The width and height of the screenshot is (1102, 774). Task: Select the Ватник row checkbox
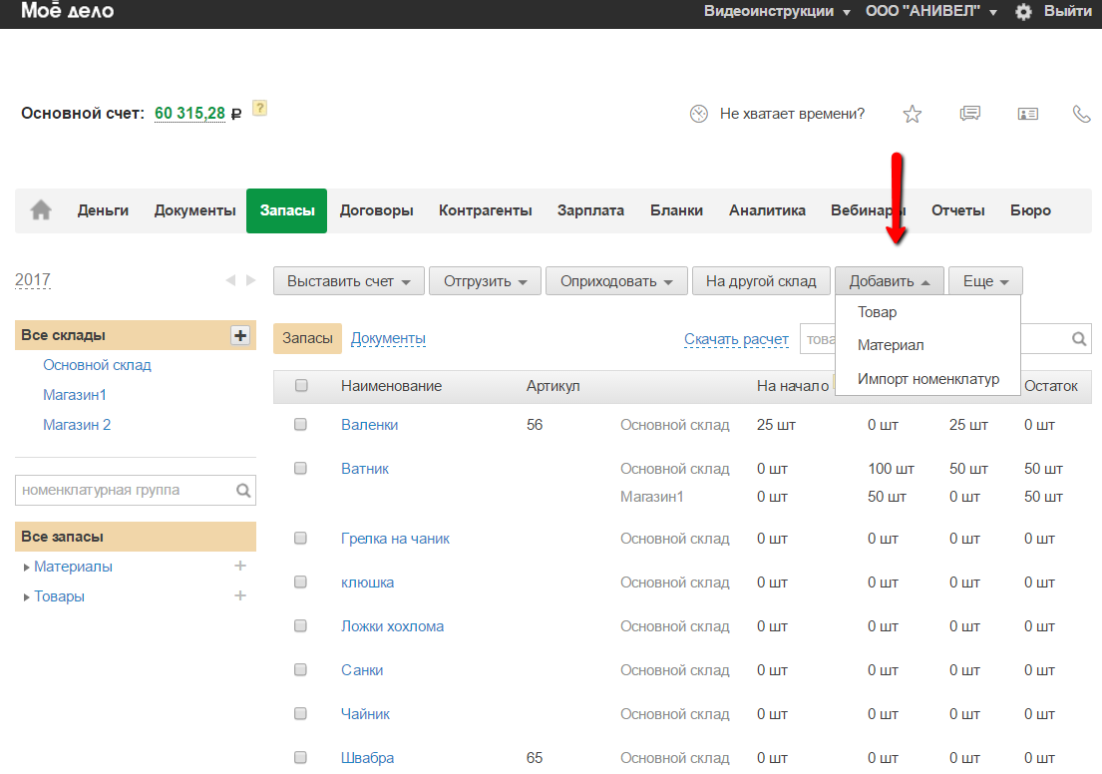(300, 469)
